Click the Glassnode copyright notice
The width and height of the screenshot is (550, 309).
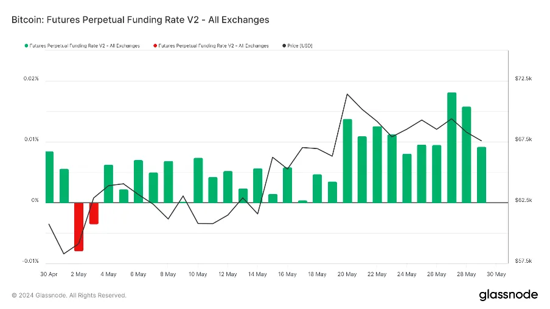click(x=69, y=296)
